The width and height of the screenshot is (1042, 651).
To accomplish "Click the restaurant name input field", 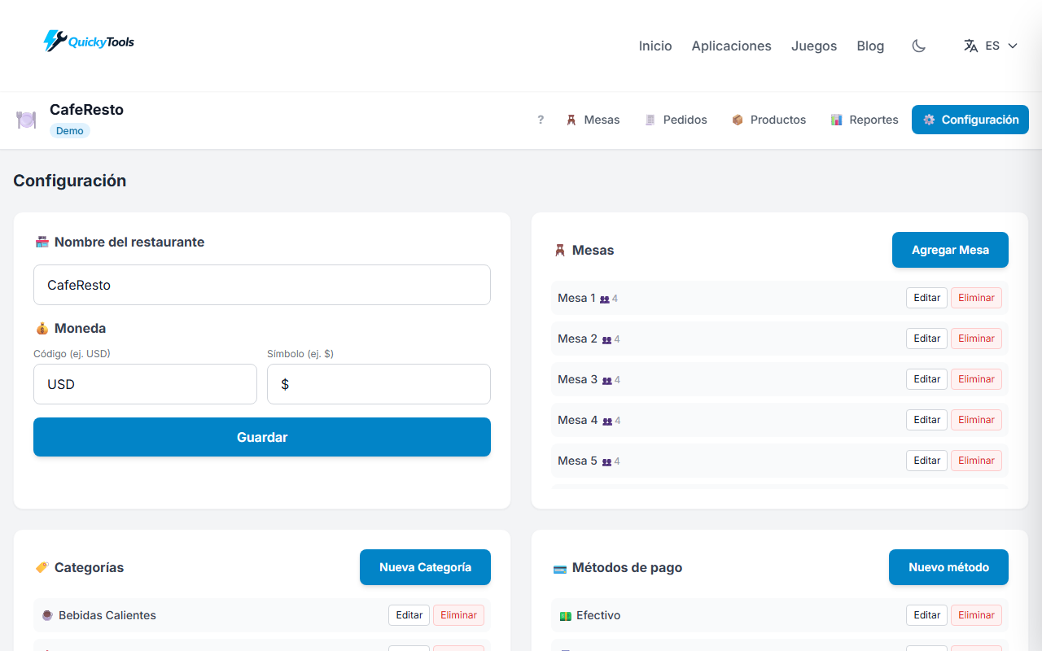I will click(262, 285).
